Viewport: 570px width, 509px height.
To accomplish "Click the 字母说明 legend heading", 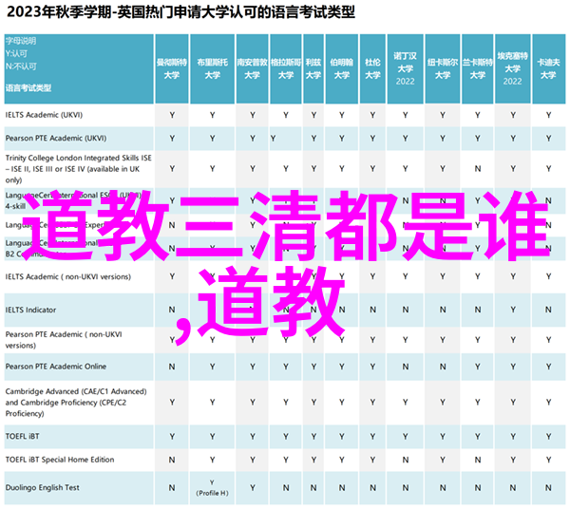I will click(21, 41).
